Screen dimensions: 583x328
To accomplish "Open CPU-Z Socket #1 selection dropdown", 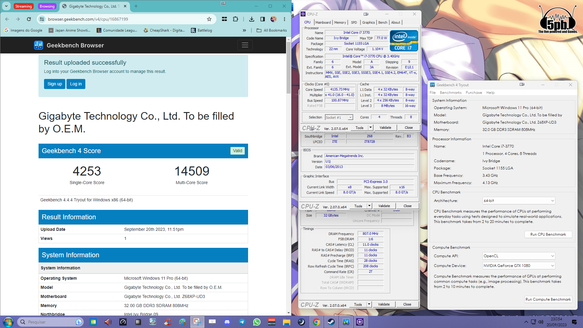I will (x=339, y=118).
